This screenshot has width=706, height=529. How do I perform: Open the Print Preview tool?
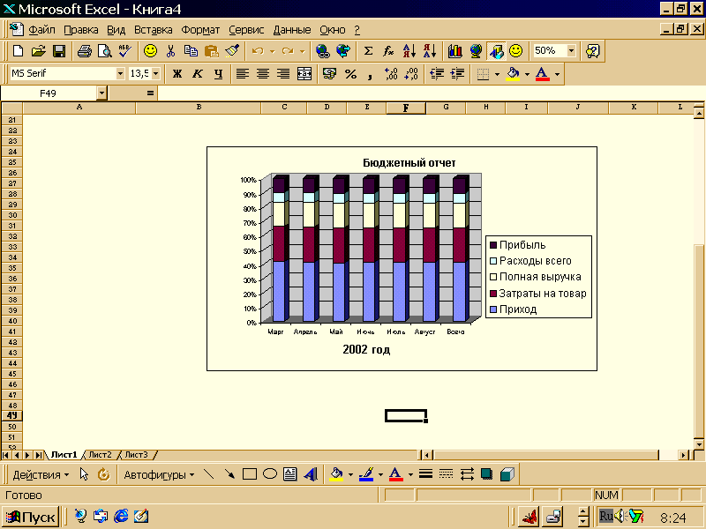[x=104, y=51]
